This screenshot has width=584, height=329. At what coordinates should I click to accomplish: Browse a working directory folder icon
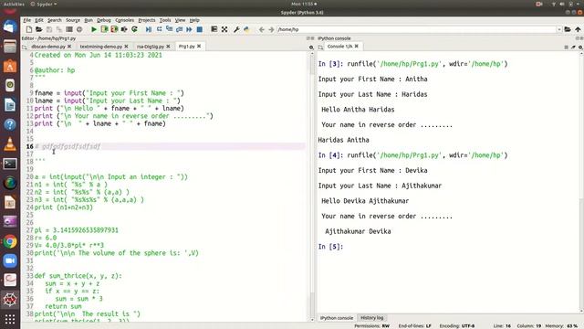point(568,29)
